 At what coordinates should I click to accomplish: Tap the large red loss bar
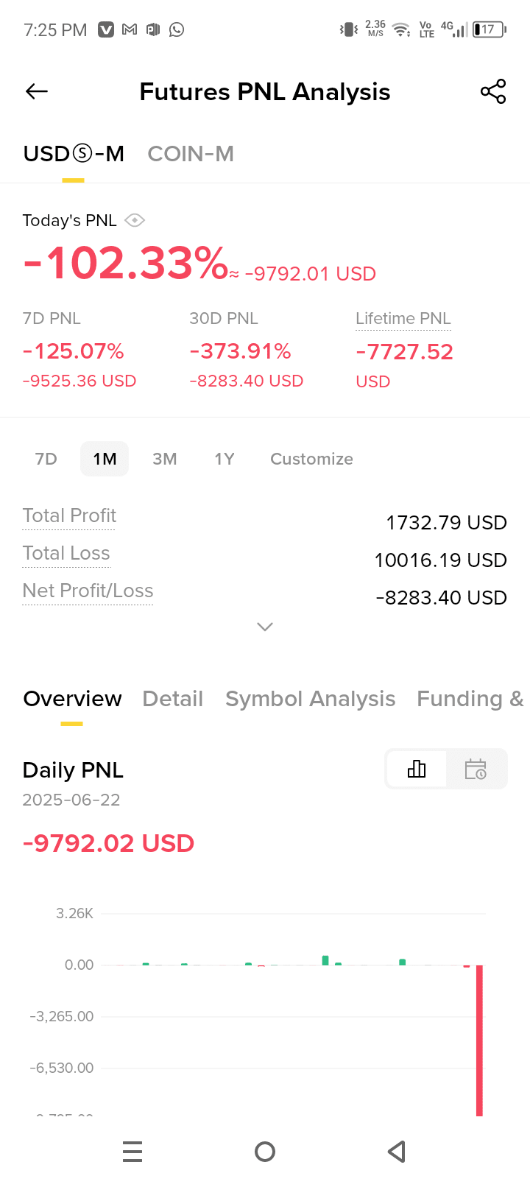[479, 1040]
